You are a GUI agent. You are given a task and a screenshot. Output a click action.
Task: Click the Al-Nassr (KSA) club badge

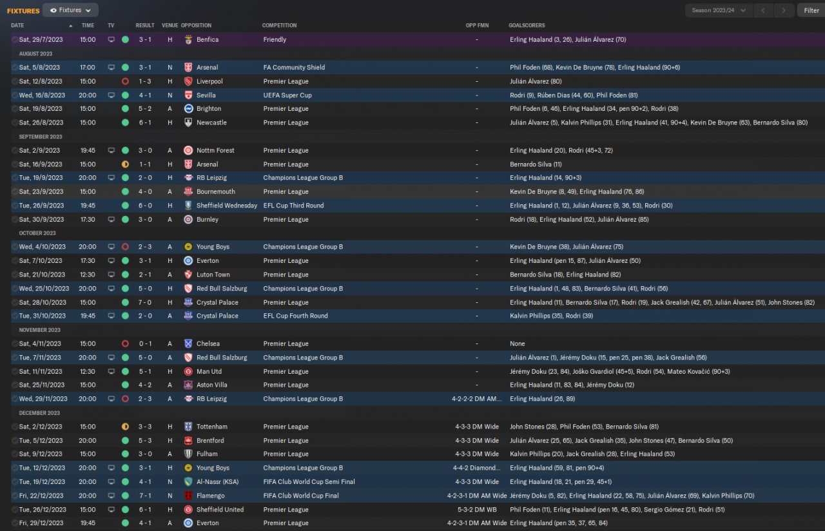[188, 481]
